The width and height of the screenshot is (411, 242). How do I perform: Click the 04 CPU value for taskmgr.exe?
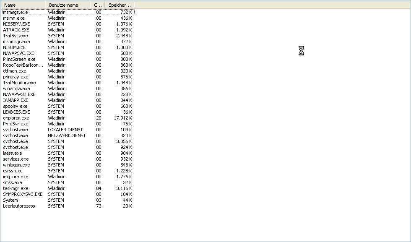click(x=99, y=188)
